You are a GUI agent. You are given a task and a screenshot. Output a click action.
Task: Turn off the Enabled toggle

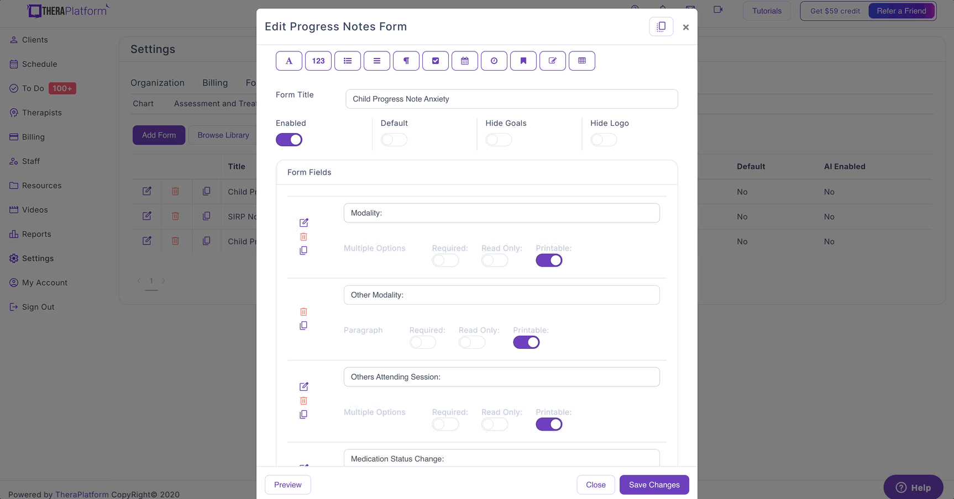289,140
